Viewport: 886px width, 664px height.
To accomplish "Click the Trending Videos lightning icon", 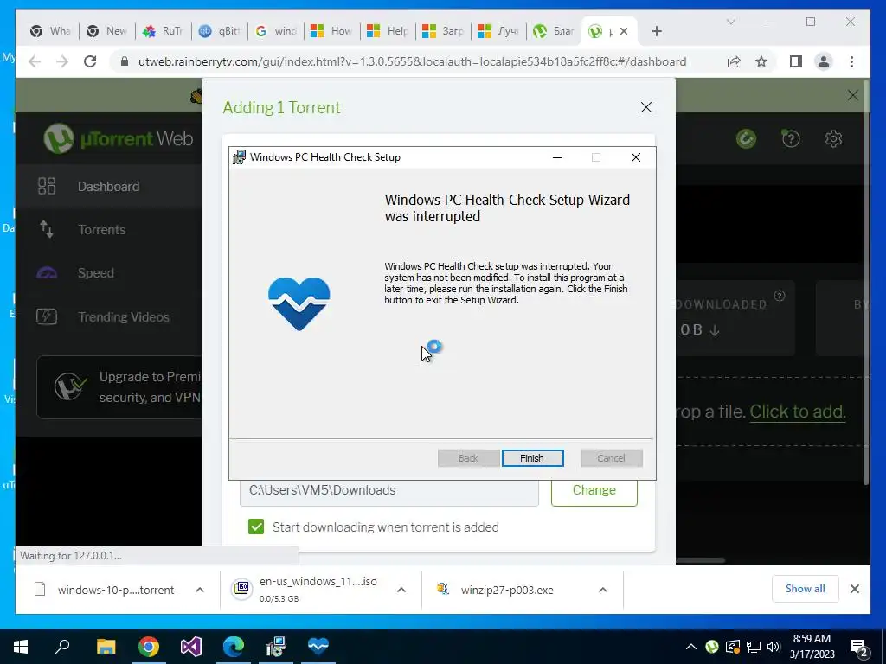I will 47,316.
